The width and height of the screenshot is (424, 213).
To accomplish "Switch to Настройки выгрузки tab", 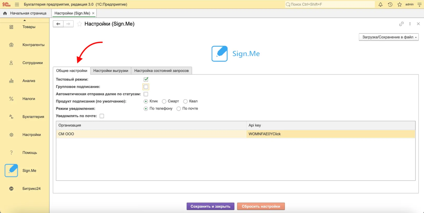I will (x=111, y=70).
